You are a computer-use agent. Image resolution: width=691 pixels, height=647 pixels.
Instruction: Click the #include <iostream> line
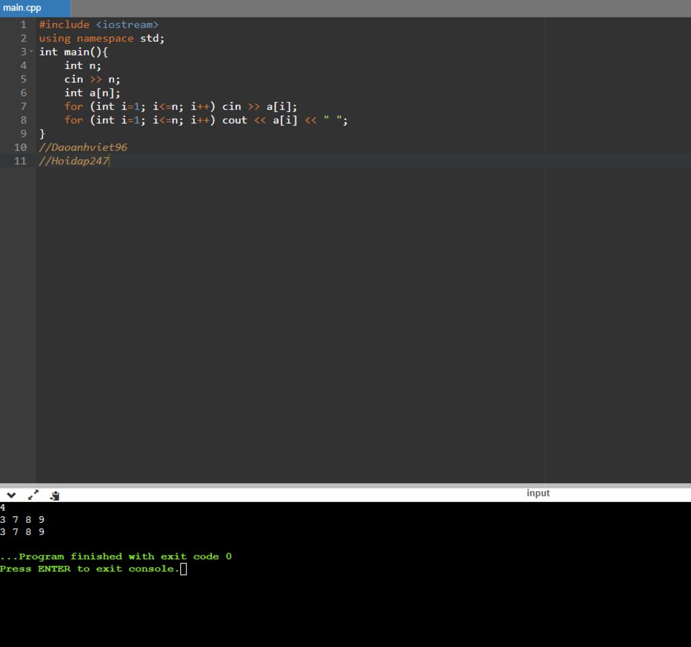[x=99, y=25]
